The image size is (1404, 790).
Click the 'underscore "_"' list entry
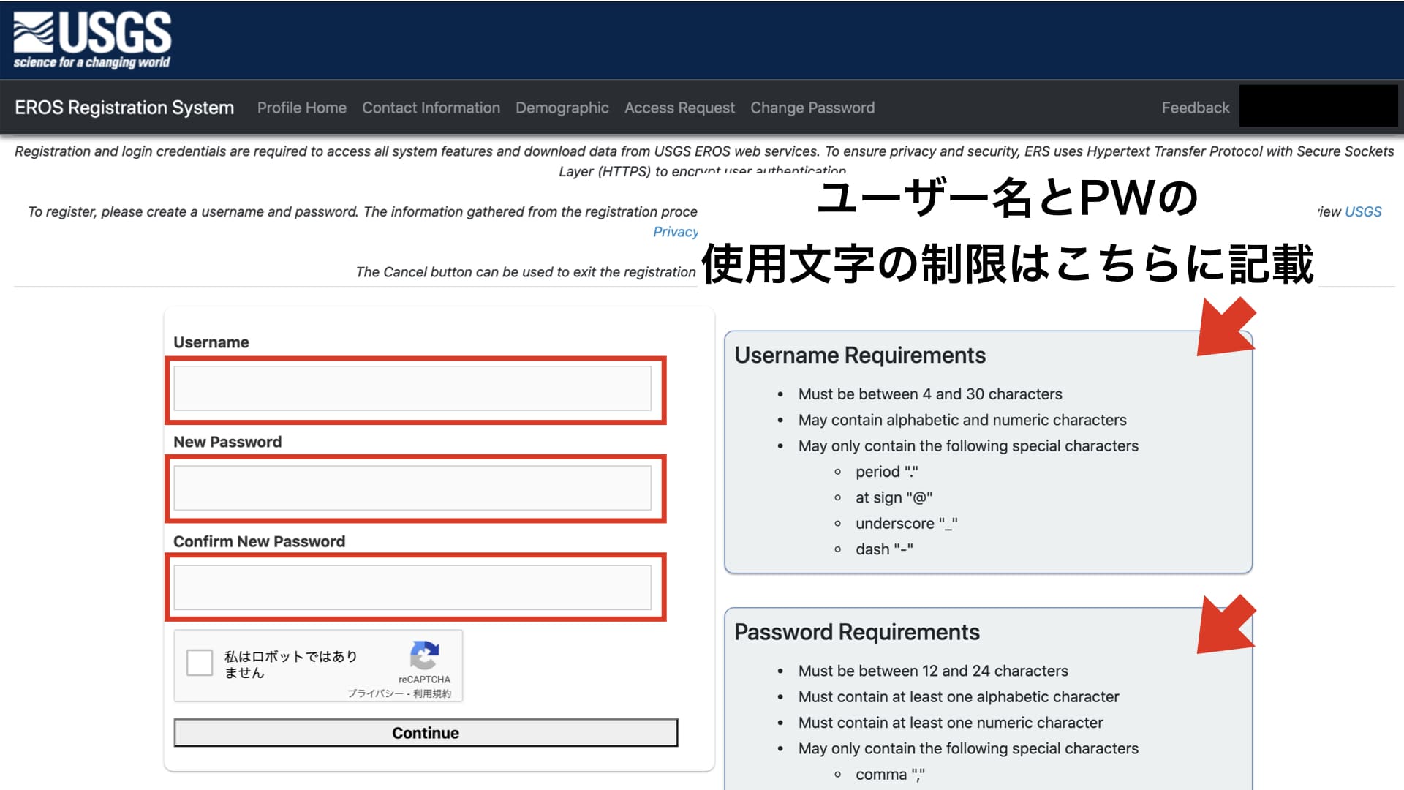[907, 524]
